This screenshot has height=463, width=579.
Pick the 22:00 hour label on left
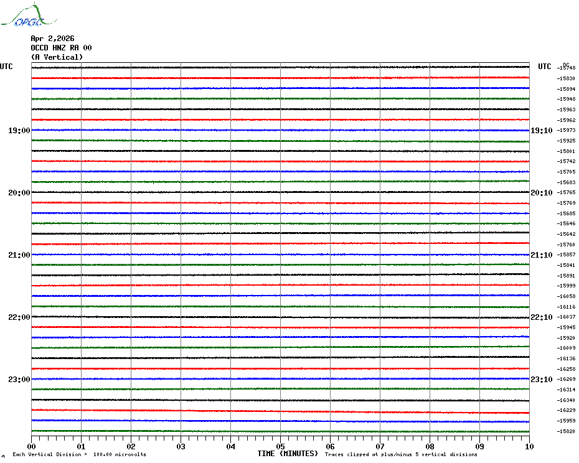(19, 317)
